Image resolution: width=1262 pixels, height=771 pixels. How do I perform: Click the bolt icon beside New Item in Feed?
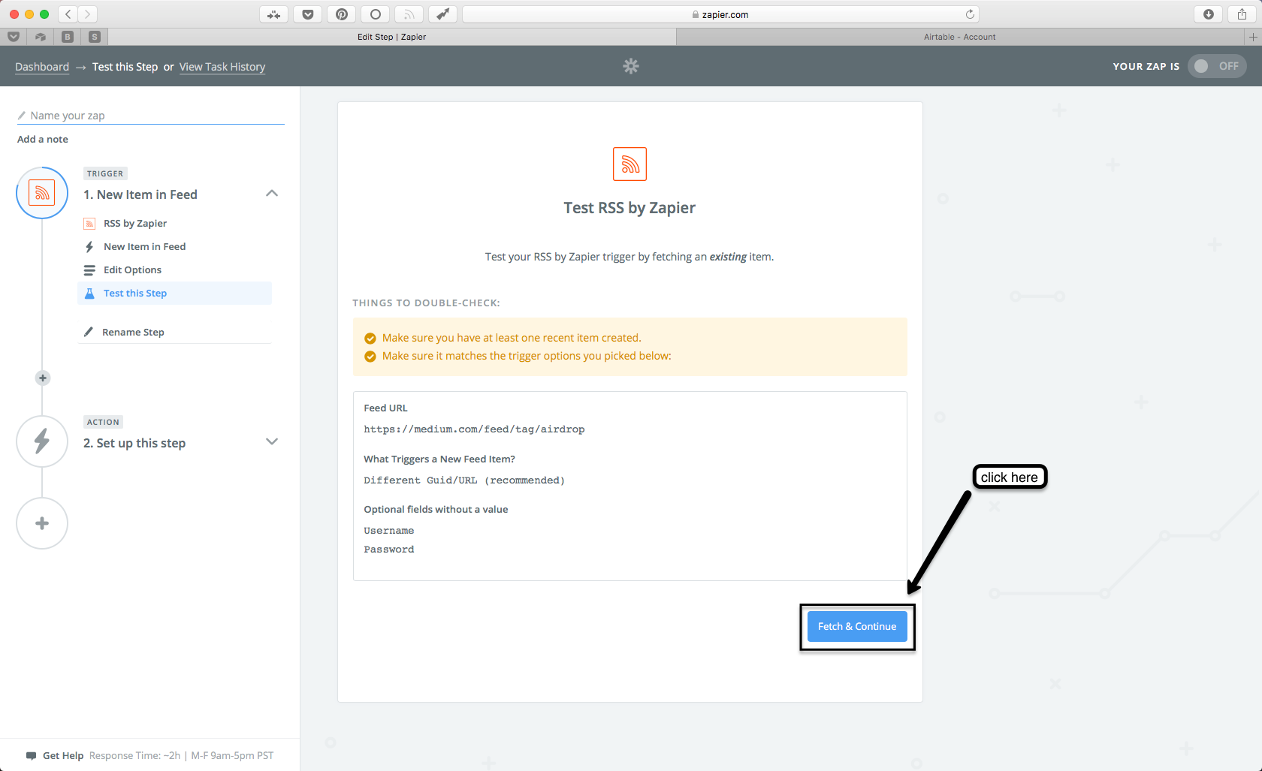[x=89, y=246]
